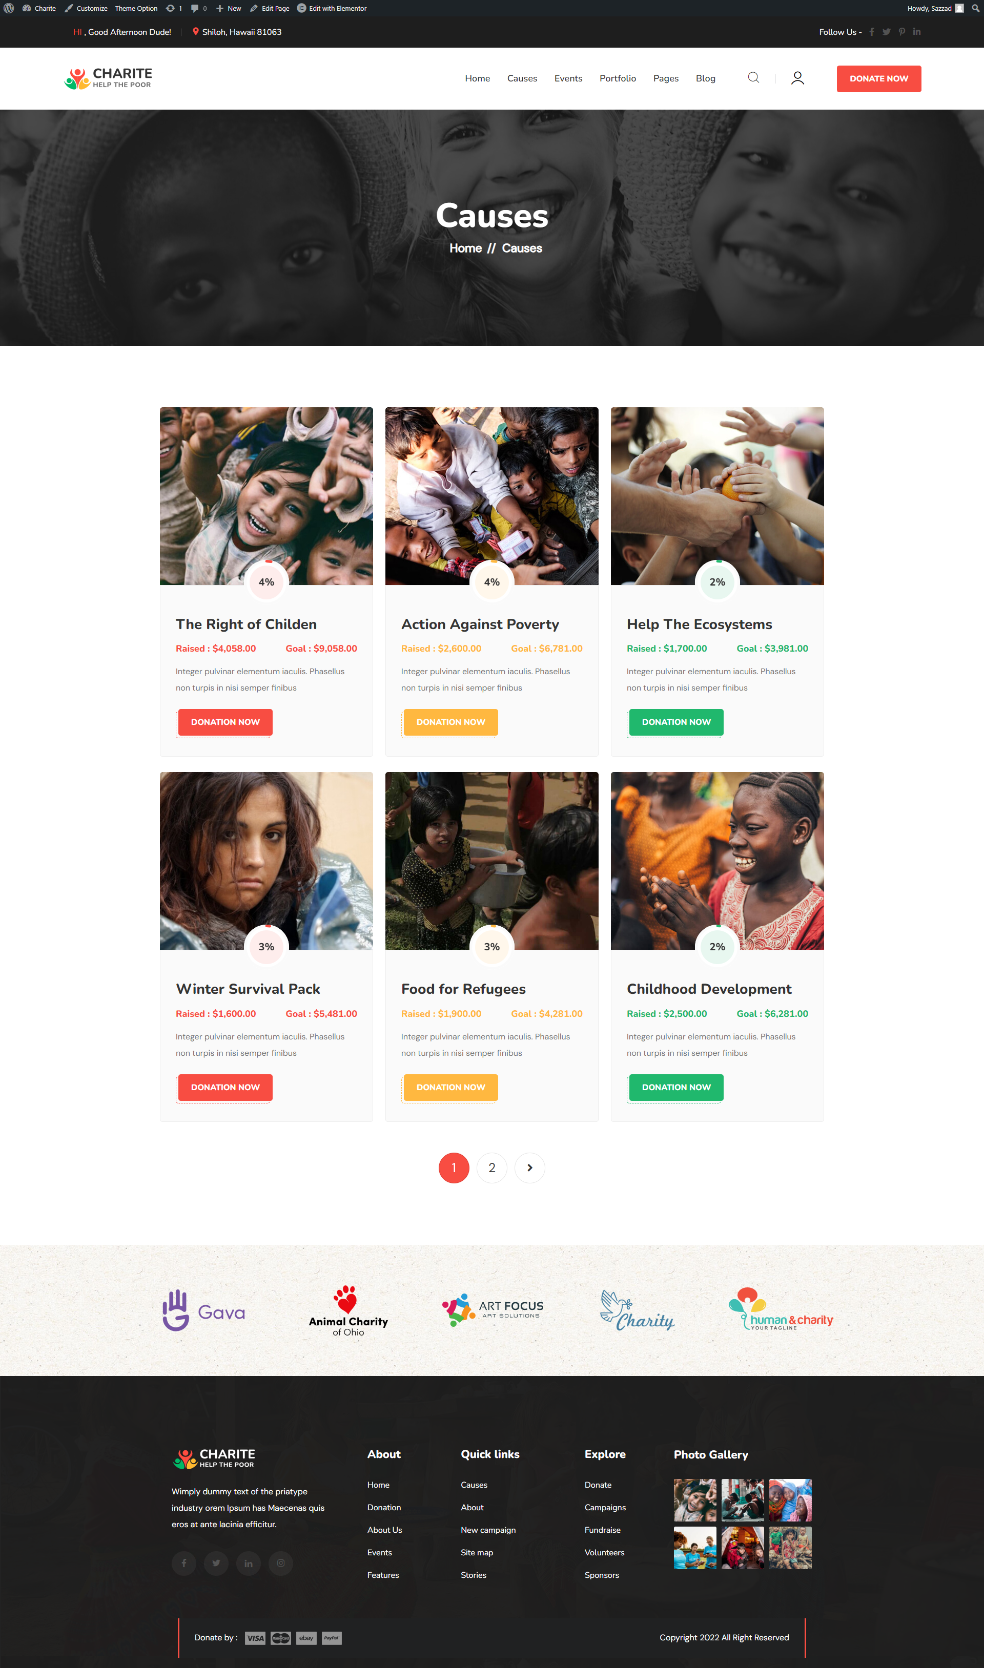
Task: Click the red DONATE NOW header button
Action: [878, 78]
